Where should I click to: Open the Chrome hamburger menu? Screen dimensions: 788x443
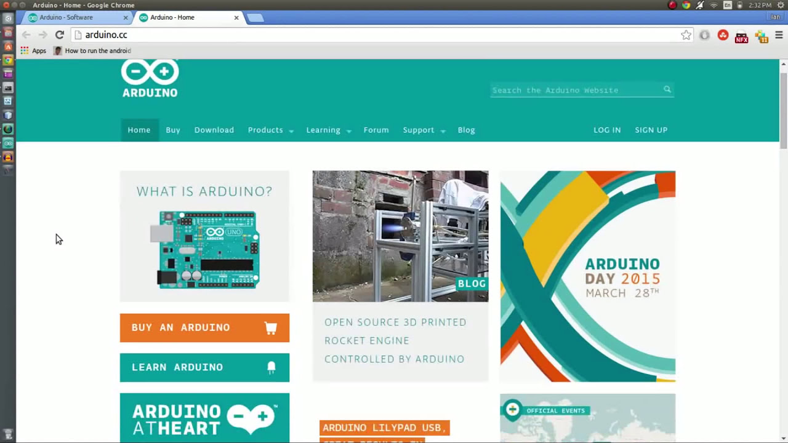(779, 35)
